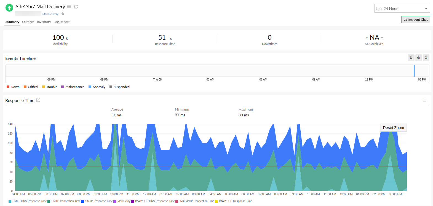Reset the Events Timeline zoom with the magnifier icon
This screenshot has width=433, height=206.
[x=426, y=58]
